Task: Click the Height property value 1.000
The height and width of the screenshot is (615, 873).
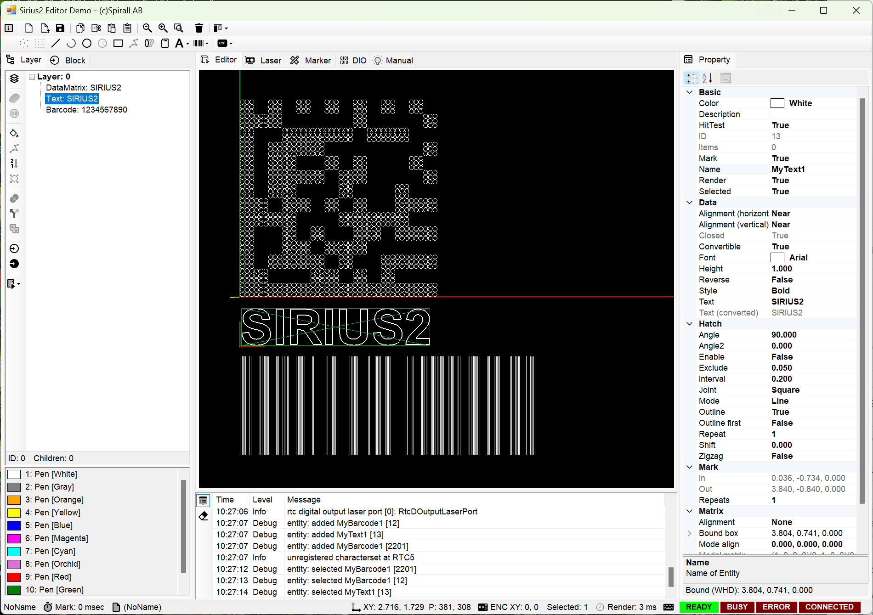Action: tap(782, 269)
